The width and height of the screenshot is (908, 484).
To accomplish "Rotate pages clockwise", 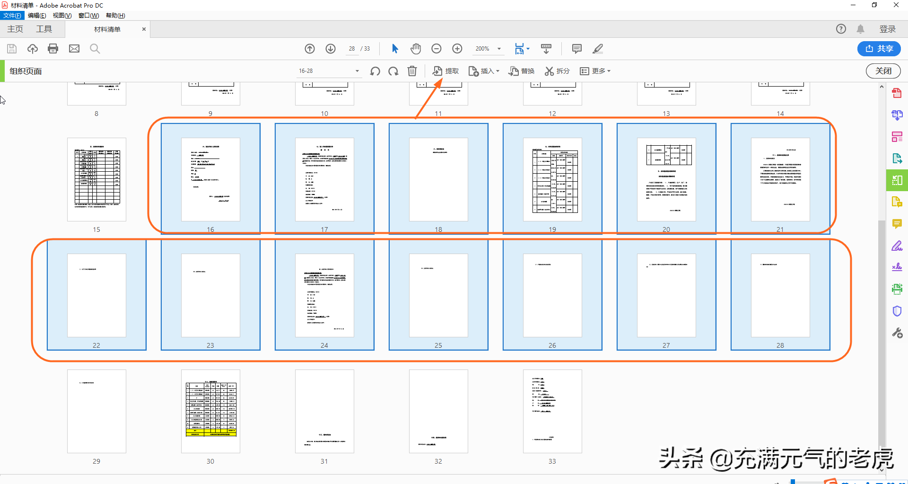I will [x=393, y=71].
